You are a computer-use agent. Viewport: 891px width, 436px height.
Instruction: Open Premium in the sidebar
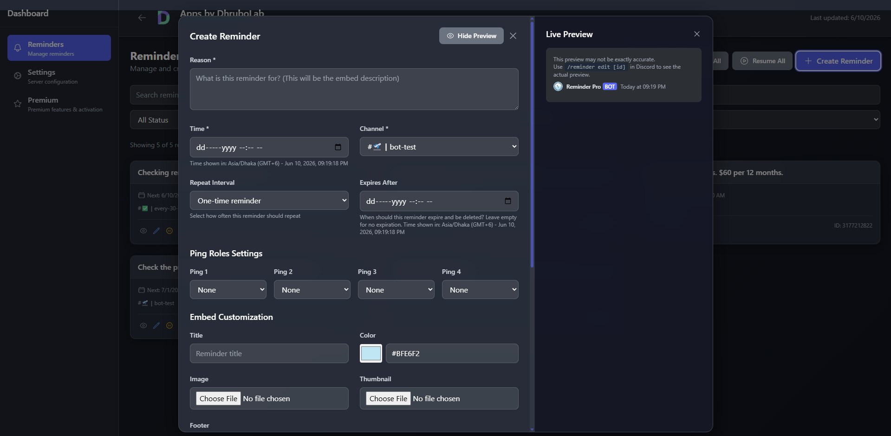pos(59,104)
